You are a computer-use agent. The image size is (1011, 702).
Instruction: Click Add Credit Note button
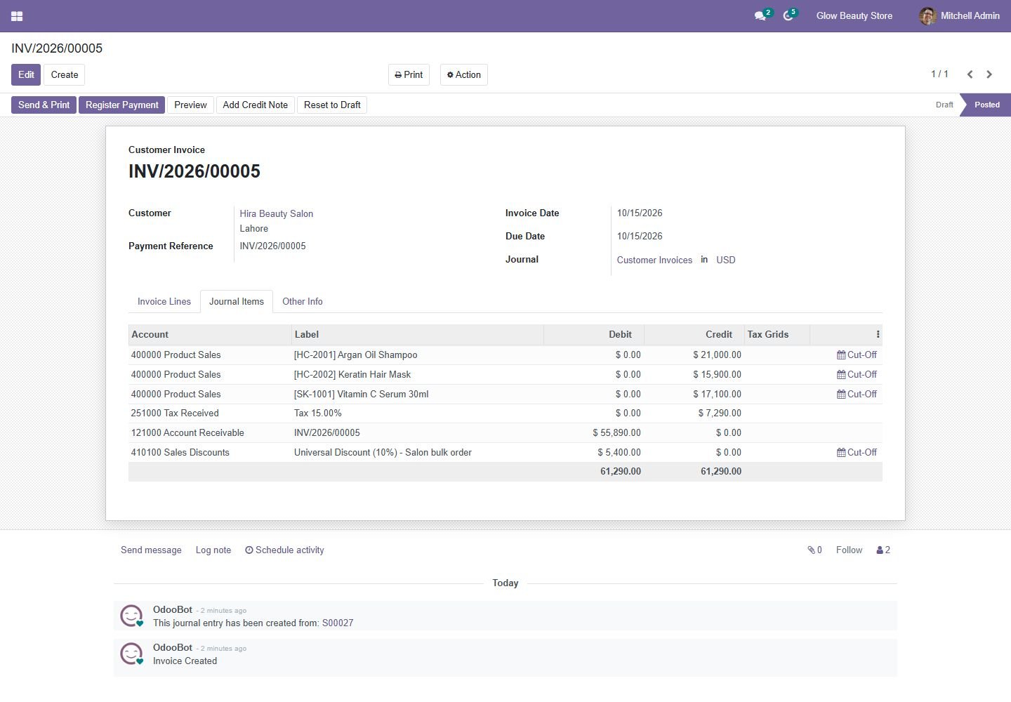tap(256, 105)
